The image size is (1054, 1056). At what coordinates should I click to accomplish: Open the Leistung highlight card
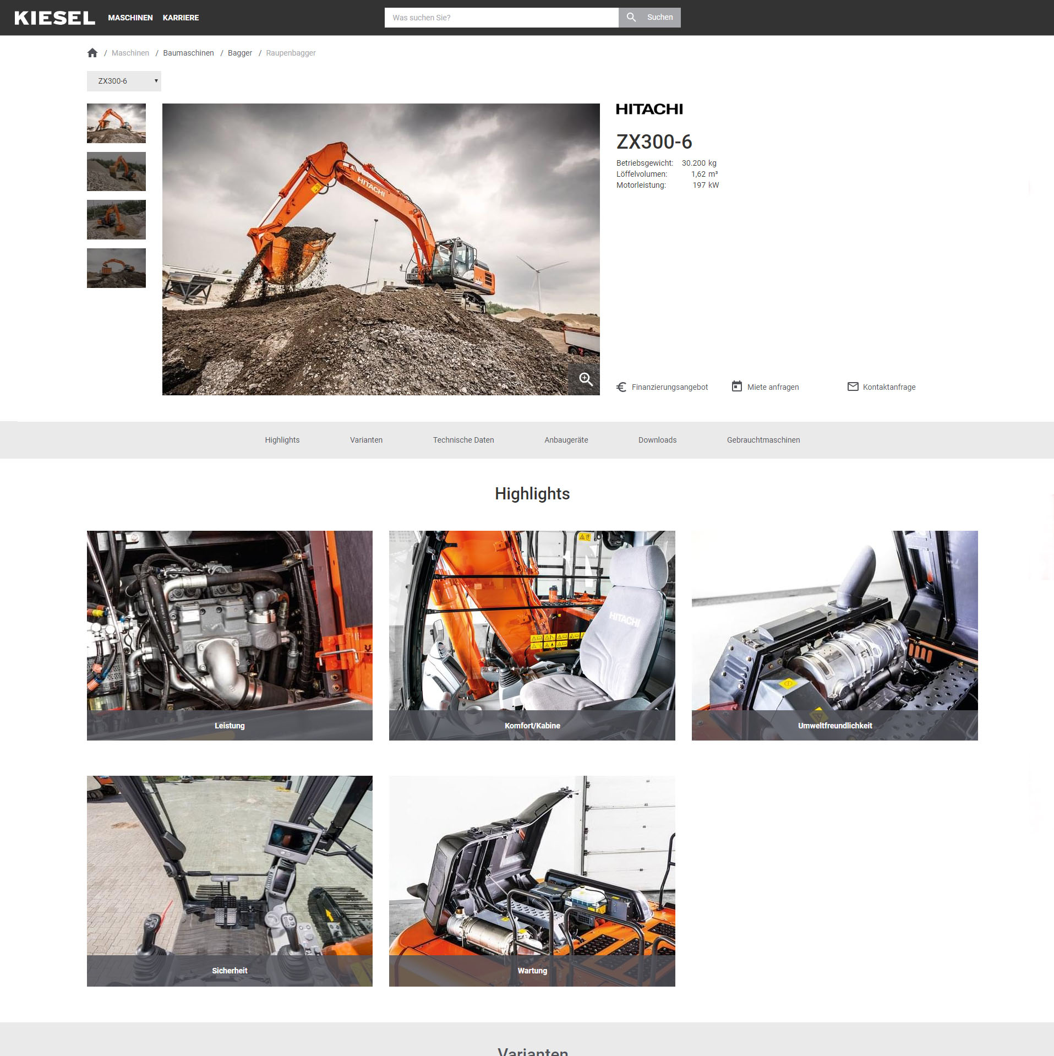coord(230,635)
